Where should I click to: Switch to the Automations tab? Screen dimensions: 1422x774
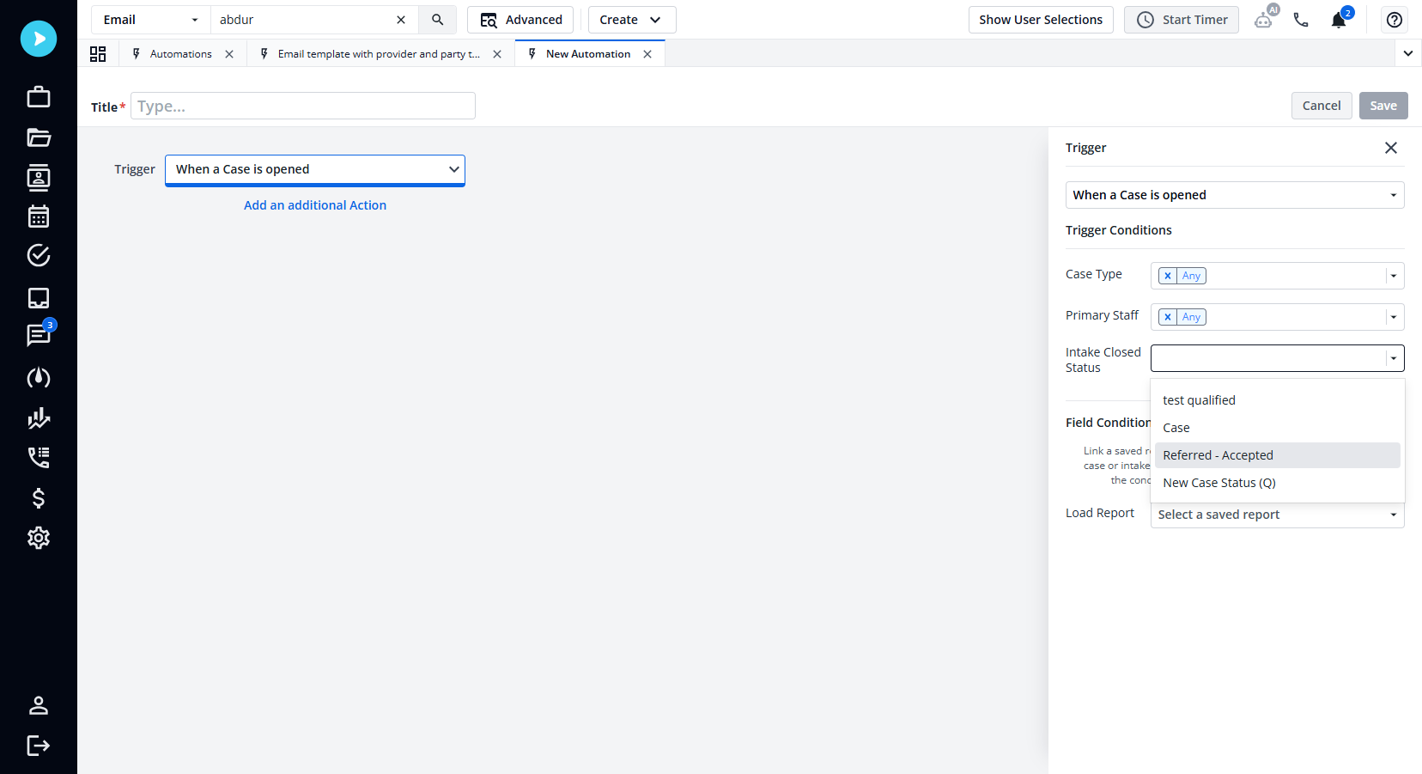[x=180, y=54]
